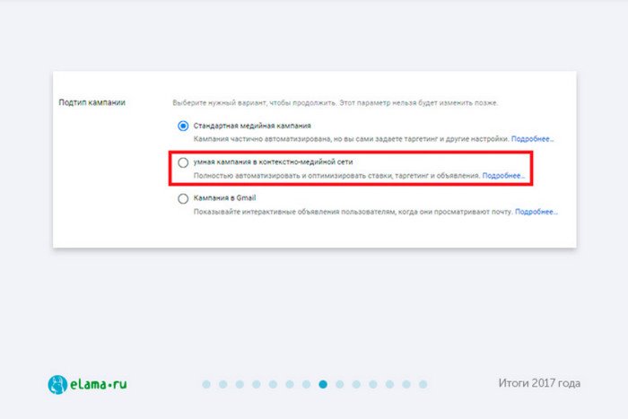The image size is (628, 419).
Task: Click the Итоги 2017 года title text
Action: click(x=539, y=383)
